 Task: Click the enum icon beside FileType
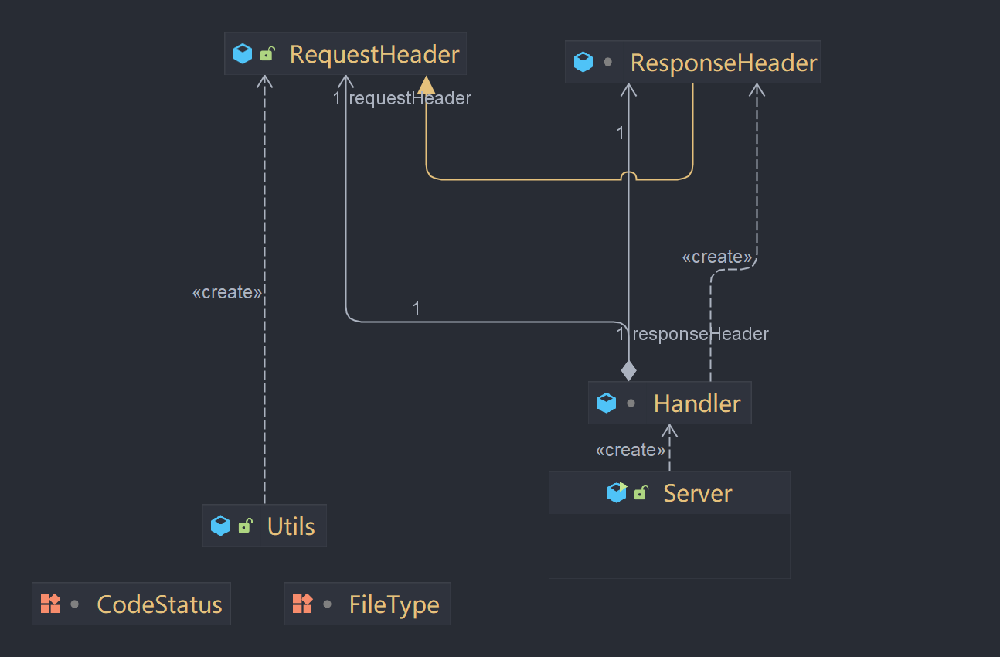tap(302, 604)
